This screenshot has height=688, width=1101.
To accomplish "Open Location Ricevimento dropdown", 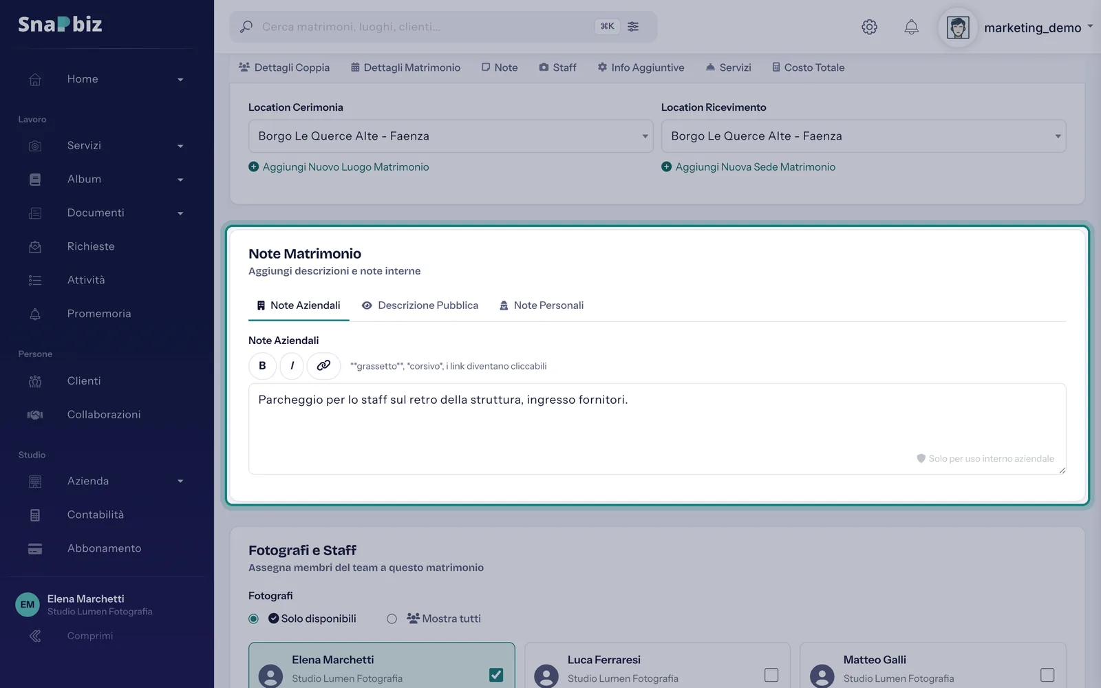I will tap(864, 136).
